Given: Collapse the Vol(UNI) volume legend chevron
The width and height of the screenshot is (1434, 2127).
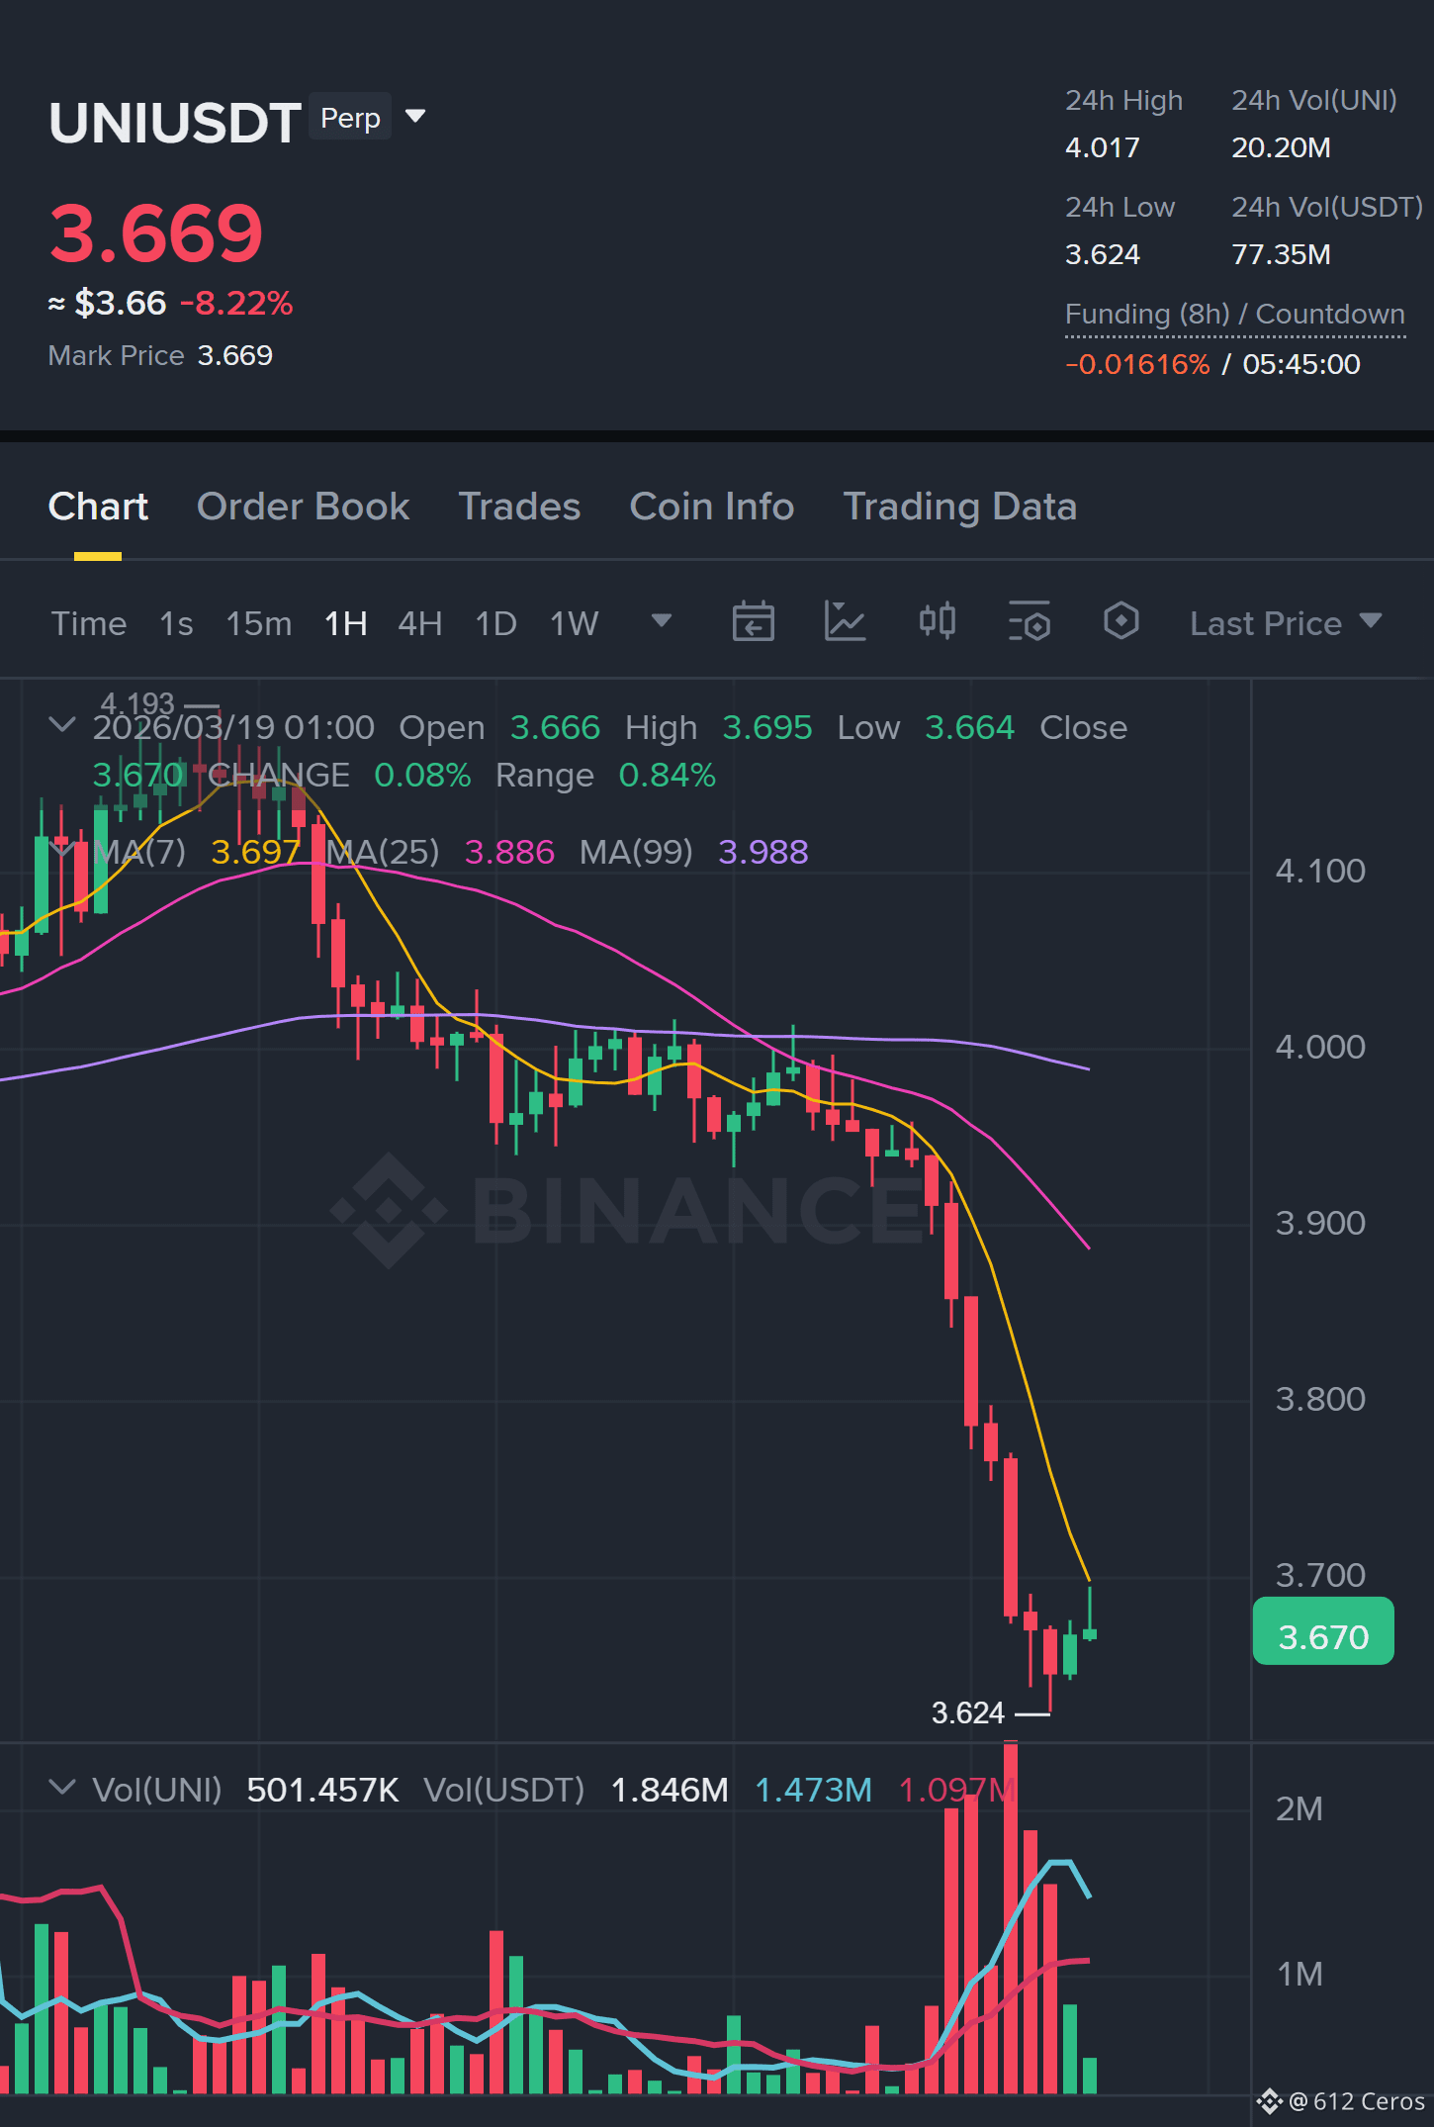Looking at the screenshot, I should tap(61, 1788).
